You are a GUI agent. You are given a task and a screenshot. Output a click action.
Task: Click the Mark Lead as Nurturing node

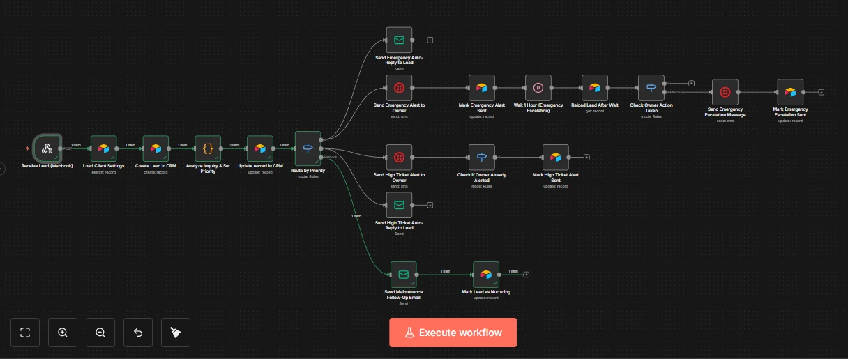(x=486, y=275)
